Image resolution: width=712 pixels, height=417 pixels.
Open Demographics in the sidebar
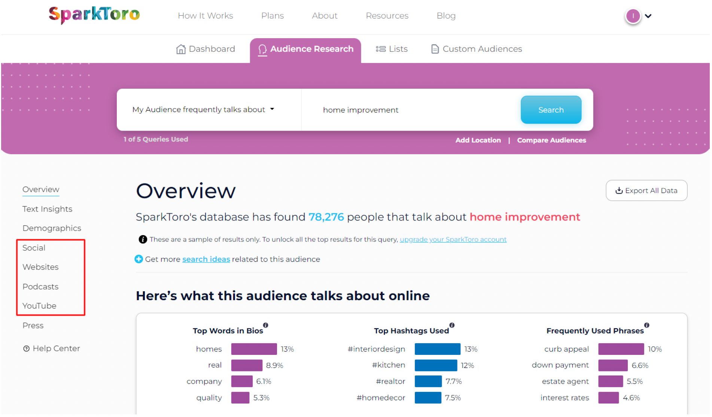point(52,228)
